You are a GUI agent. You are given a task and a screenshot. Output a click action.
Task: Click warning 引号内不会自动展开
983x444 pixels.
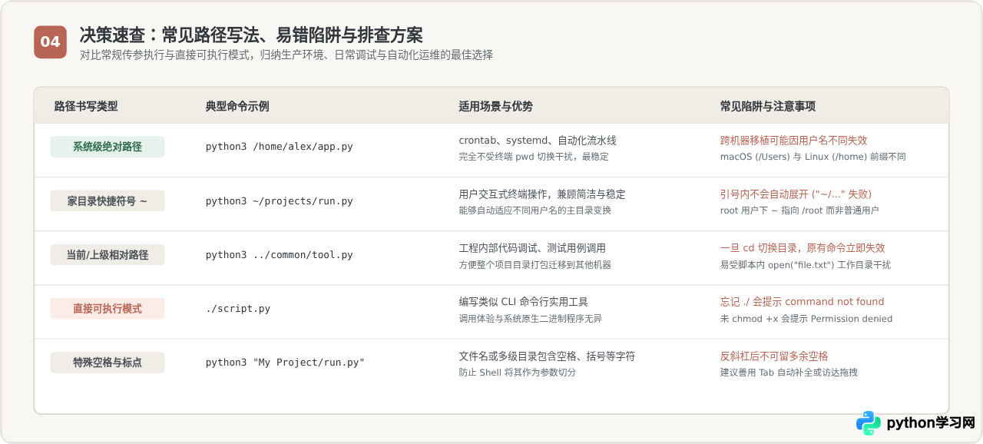click(x=796, y=194)
